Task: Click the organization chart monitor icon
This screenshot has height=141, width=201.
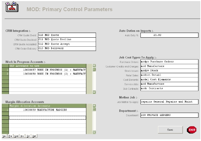Action: pyautogui.click(x=12, y=7)
